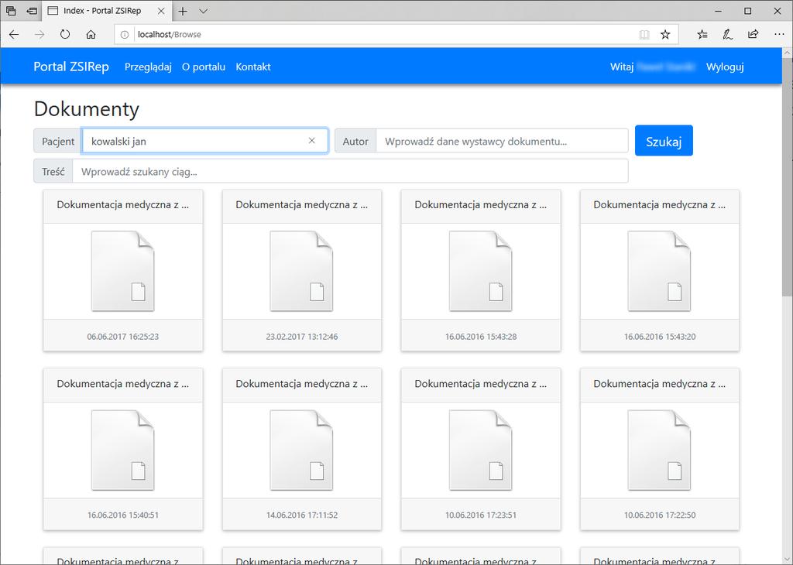The image size is (793, 565).
Task: Click the browser forward arrow
Action: pyautogui.click(x=39, y=34)
